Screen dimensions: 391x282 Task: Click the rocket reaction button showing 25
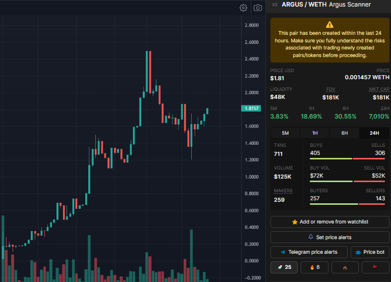pyautogui.click(x=284, y=267)
